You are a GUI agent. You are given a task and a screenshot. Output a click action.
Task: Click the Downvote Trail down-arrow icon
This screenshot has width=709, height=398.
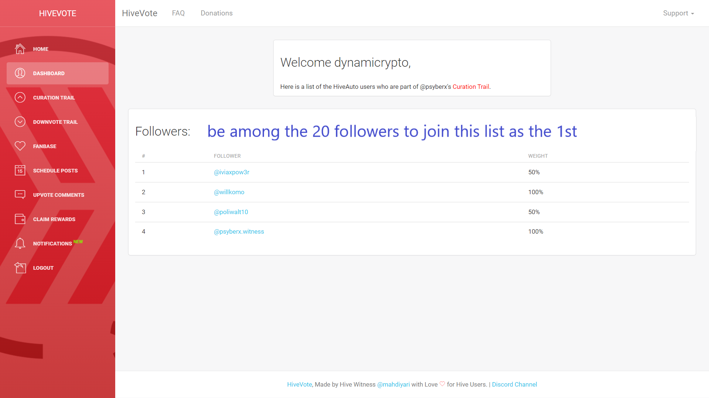(x=20, y=122)
